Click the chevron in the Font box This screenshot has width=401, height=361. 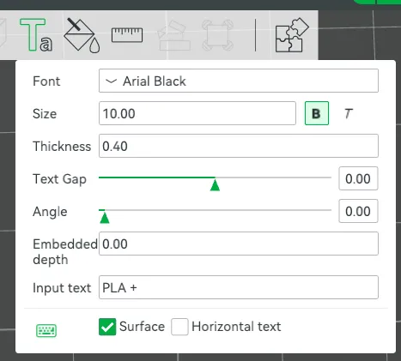(111, 81)
